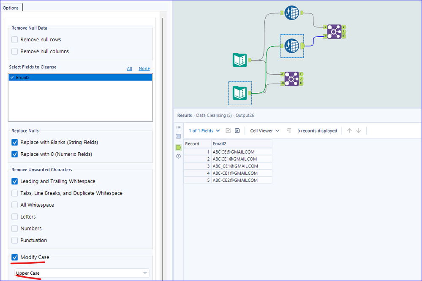Click the selected Data Cleansing tool on canvas

tap(291, 46)
